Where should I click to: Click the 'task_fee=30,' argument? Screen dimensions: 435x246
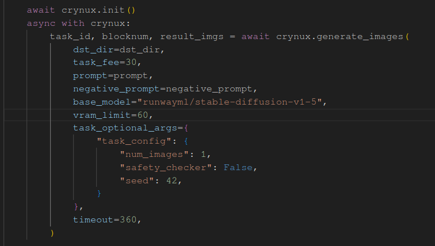(x=107, y=63)
